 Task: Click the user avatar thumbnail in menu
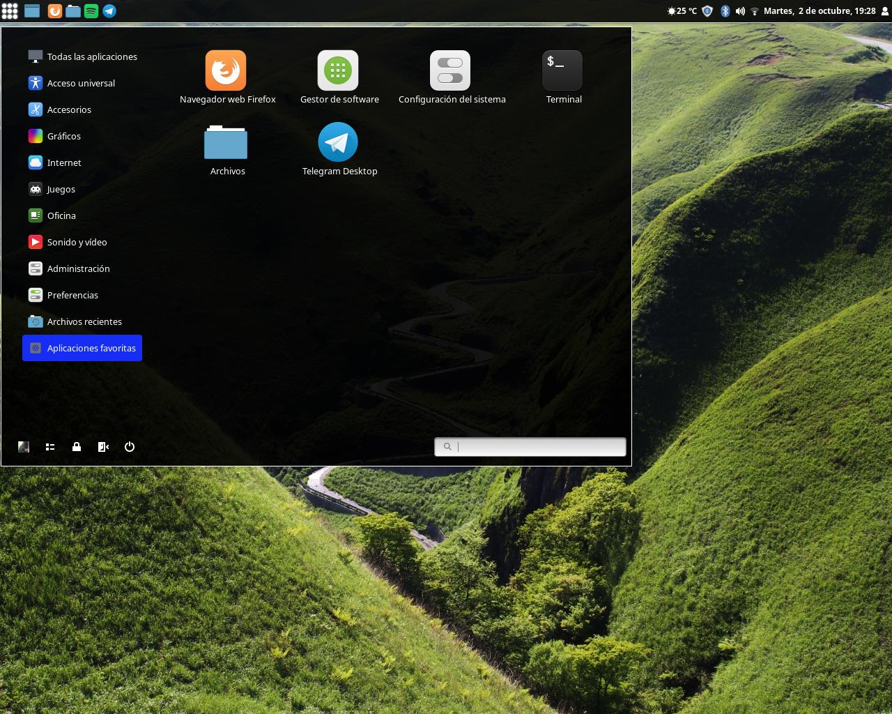coord(24,447)
